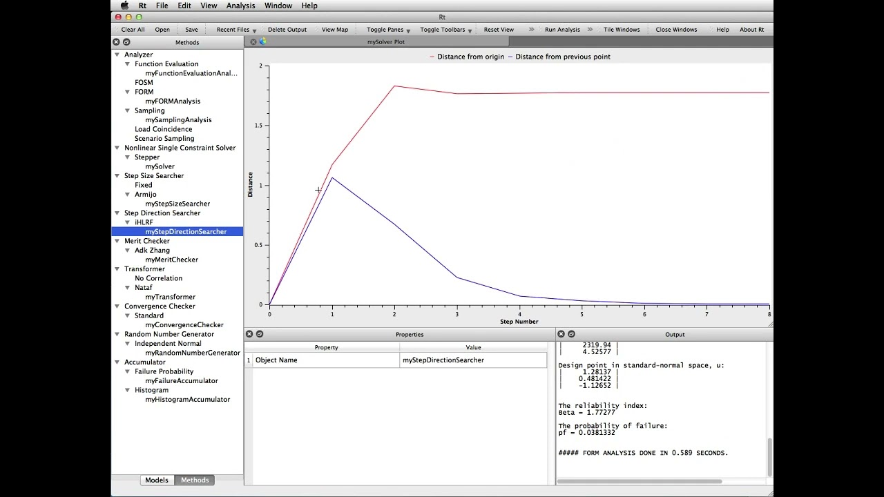Screen dimensions: 884x497
Task: Click the Output pane horizontal scrollbar
Action: (x=640, y=481)
